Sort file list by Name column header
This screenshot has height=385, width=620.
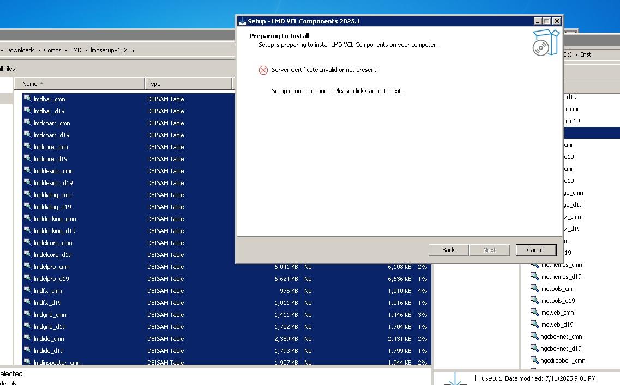pyautogui.click(x=80, y=84)
